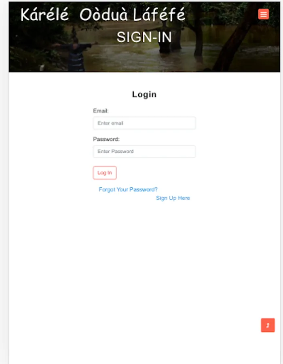283x364 pixels.
Task: Click the Email: field label
Action: pos(101,111)
